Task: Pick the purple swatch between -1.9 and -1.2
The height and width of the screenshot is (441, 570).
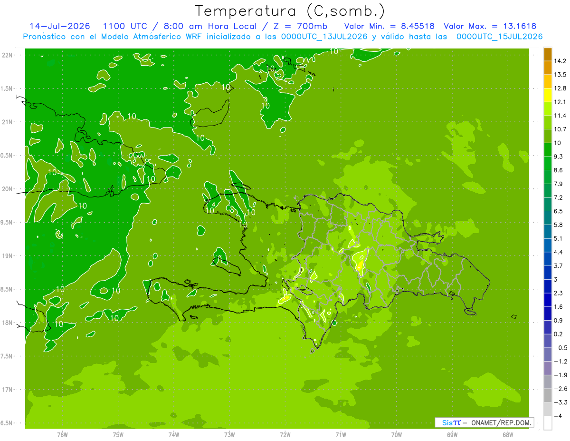Action: click(x=548, y=368)
